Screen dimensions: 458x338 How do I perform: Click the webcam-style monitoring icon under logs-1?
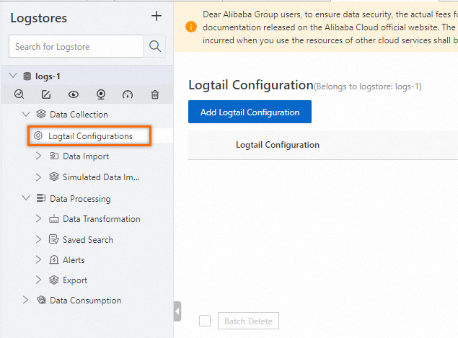pos(101,94)
